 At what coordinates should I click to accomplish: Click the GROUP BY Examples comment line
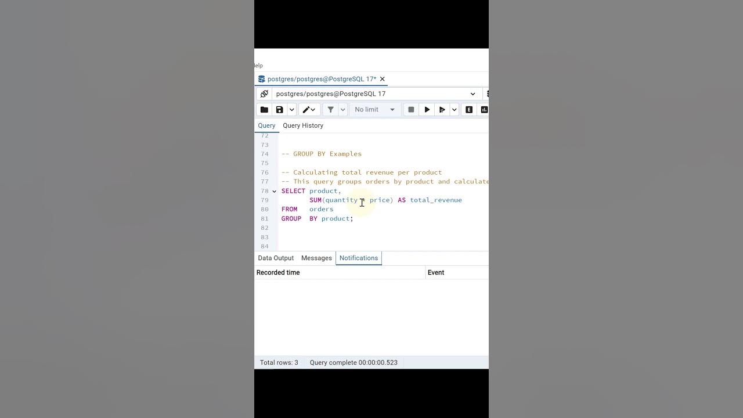(322, 154)
